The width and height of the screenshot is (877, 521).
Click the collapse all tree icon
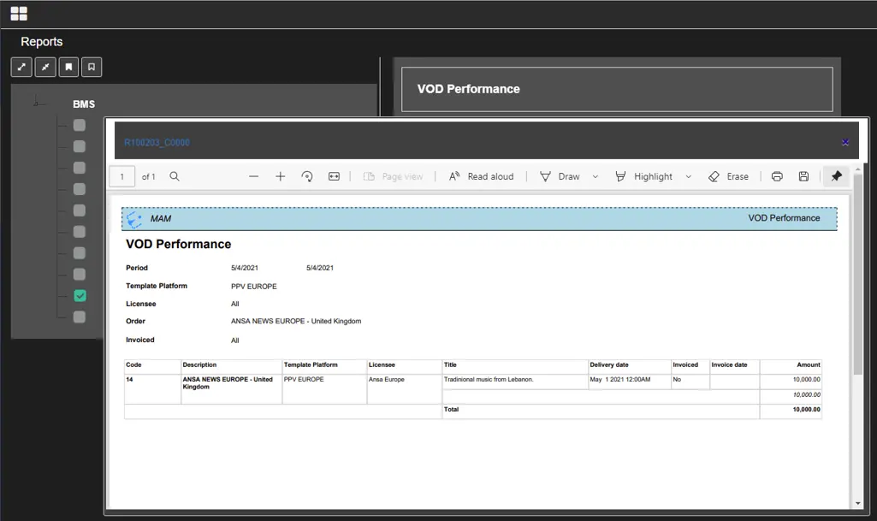click(x=45, y=67)
